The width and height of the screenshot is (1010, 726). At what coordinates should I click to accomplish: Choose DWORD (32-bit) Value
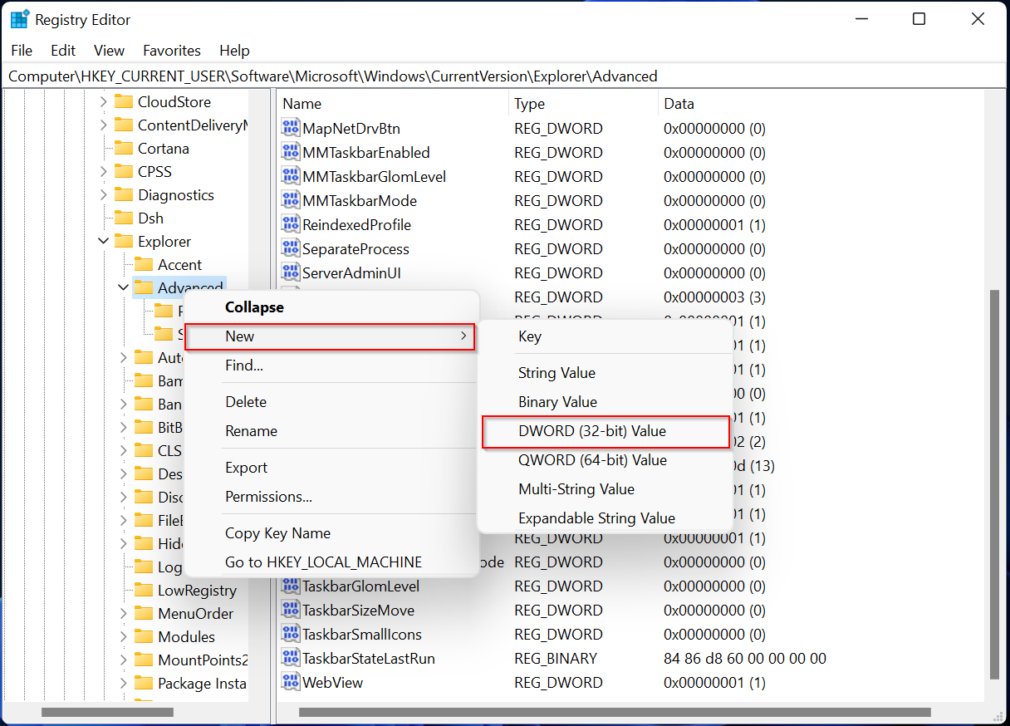click(x=606, y=432)
